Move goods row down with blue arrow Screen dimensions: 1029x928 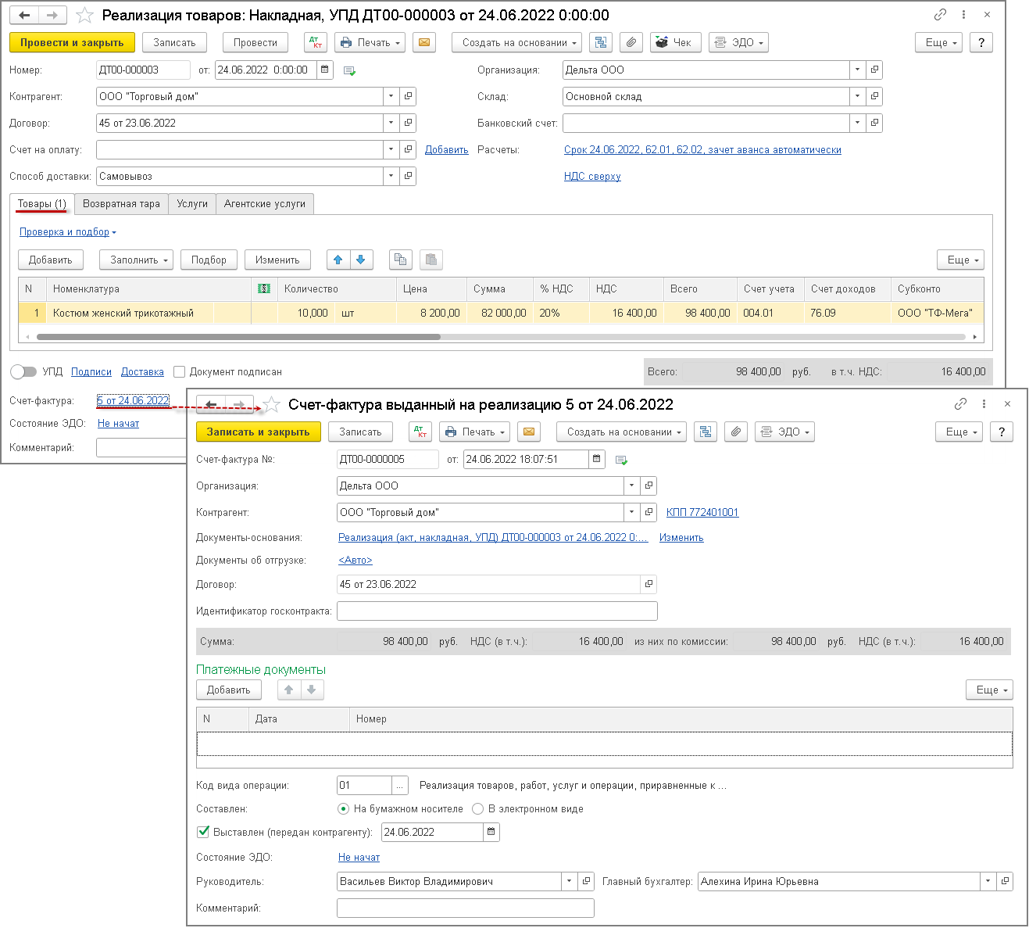coord(361,260)
